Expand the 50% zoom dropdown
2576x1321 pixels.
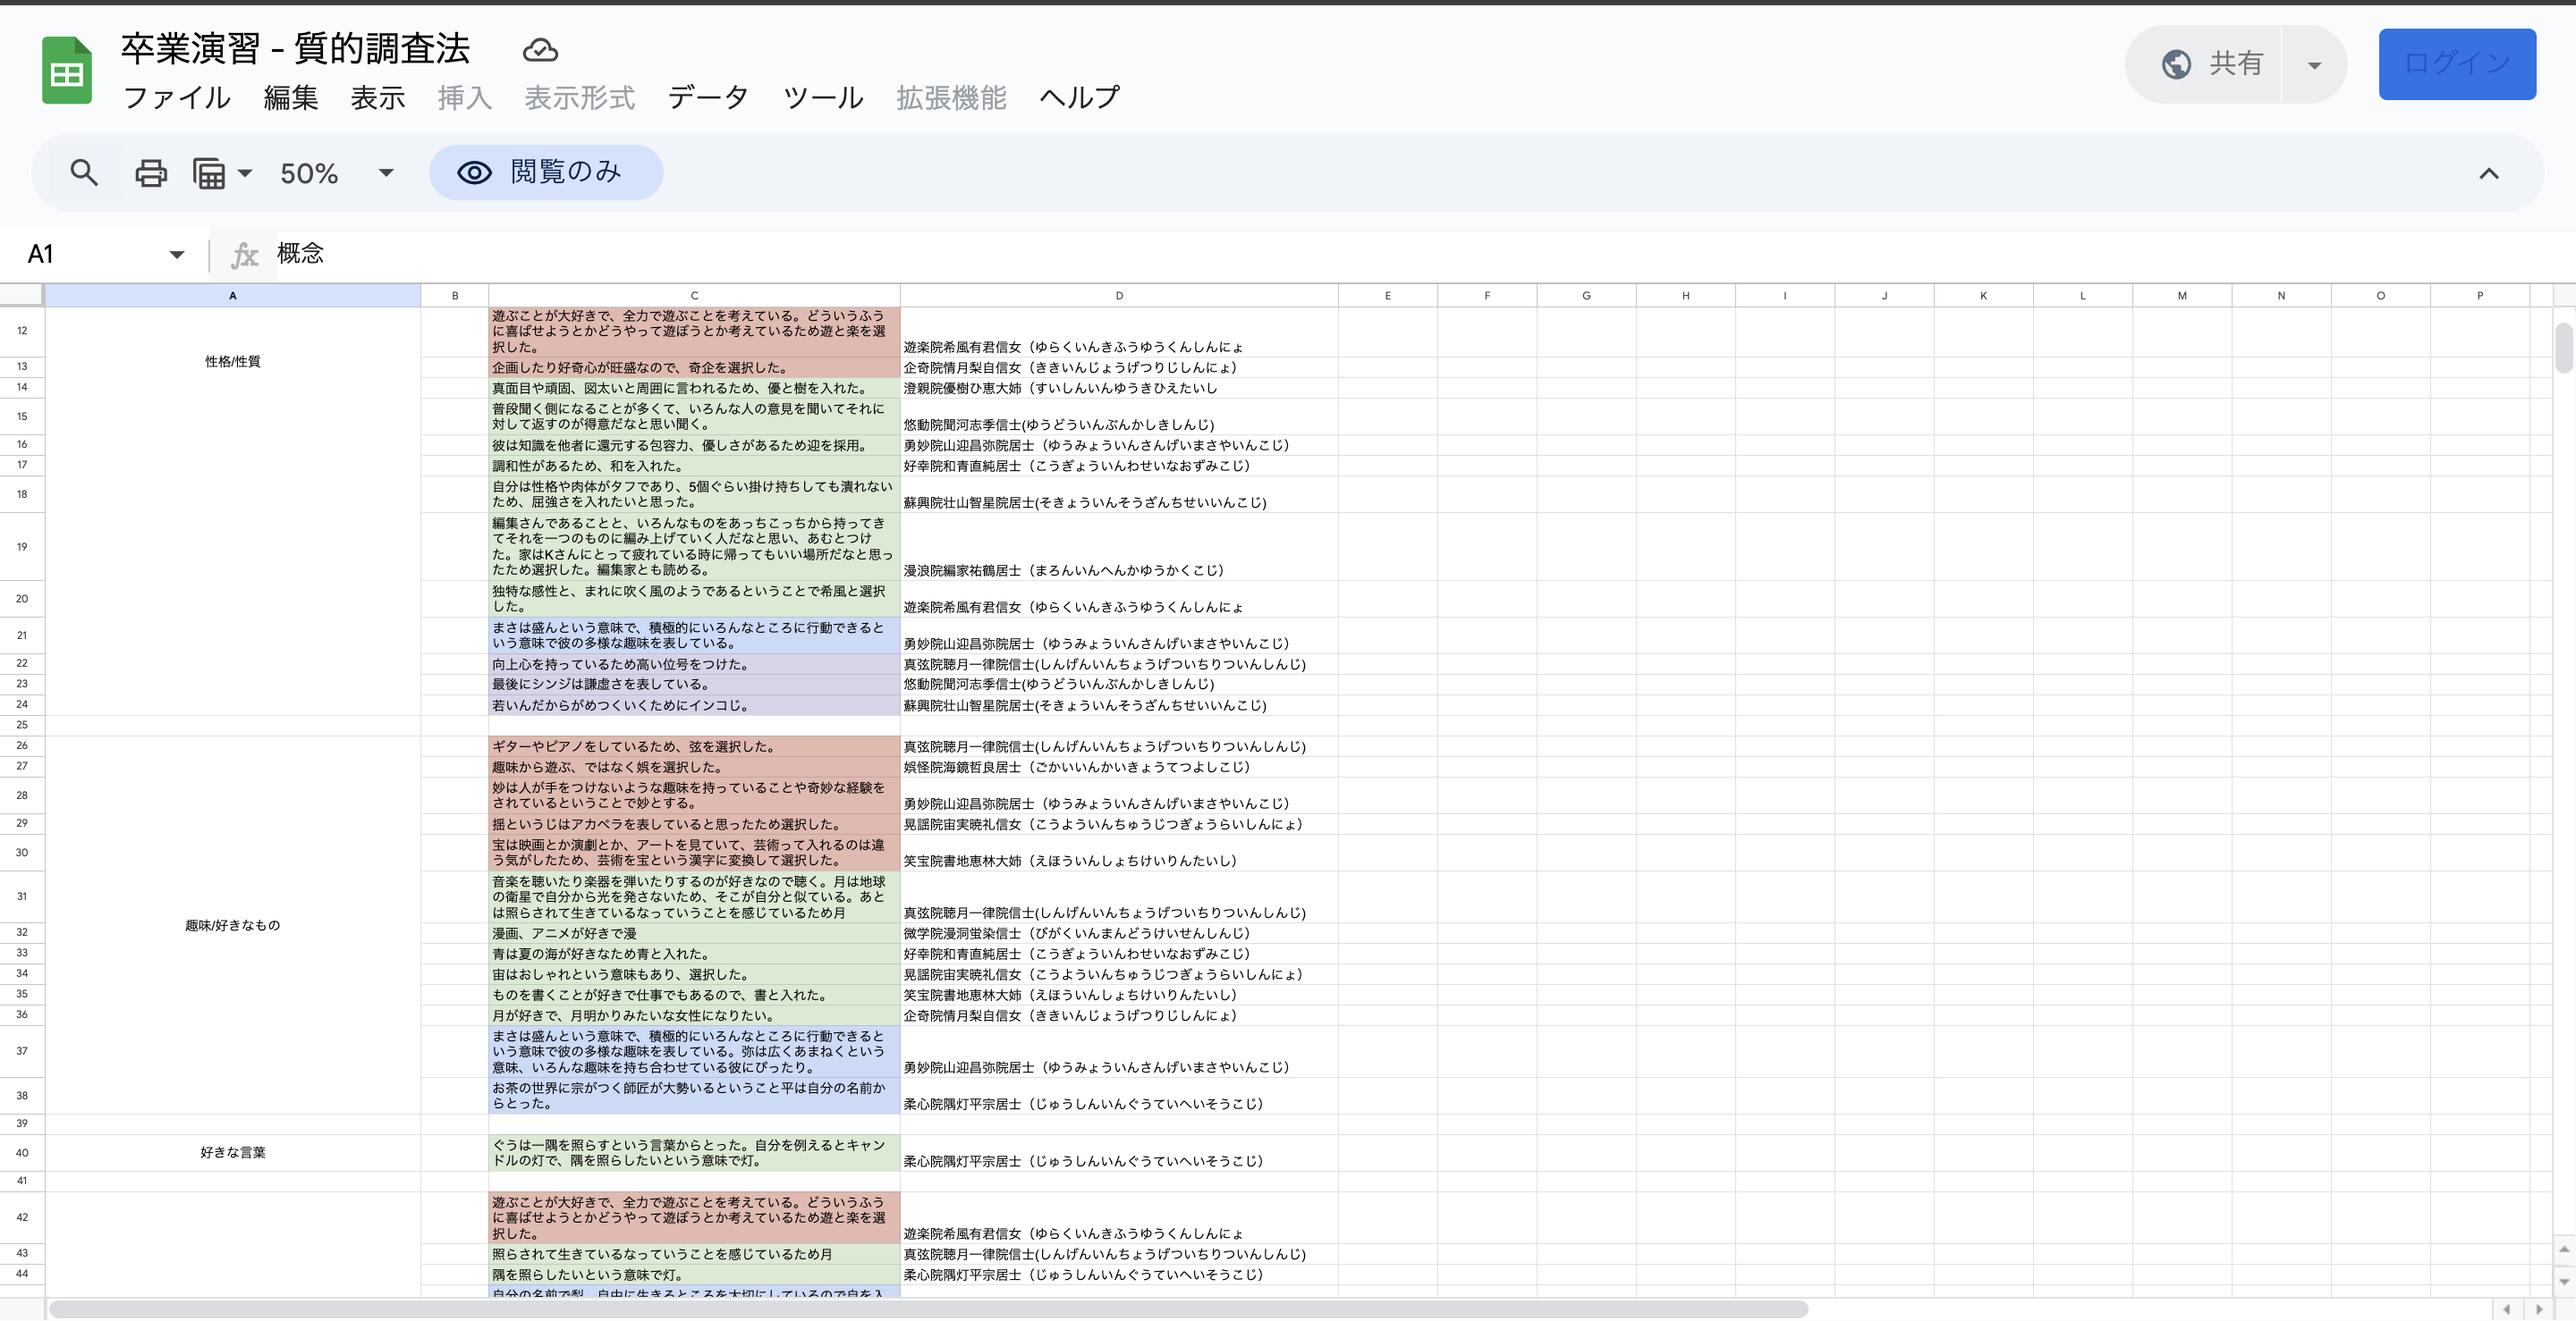pyautogui.click(x=386, y=172)
